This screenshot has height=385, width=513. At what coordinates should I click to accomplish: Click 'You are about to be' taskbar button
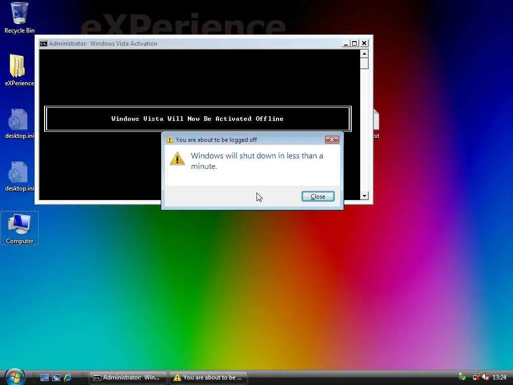tap(208, 377)
